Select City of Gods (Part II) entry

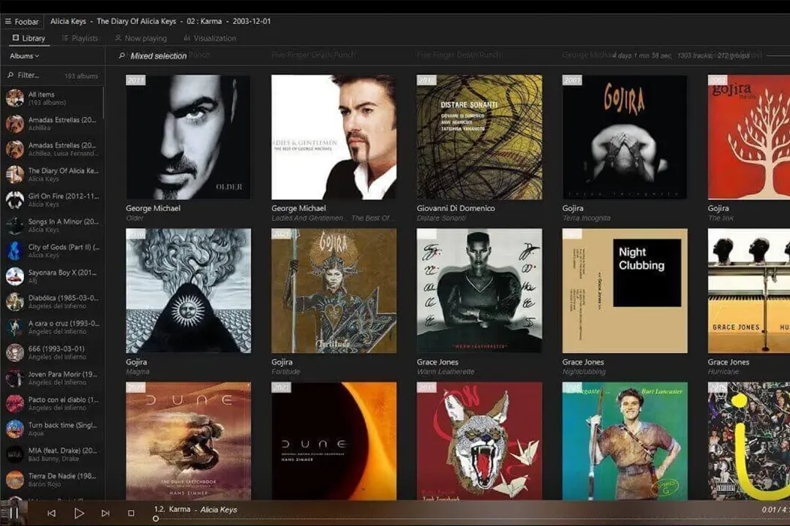(x=53, y=251)
